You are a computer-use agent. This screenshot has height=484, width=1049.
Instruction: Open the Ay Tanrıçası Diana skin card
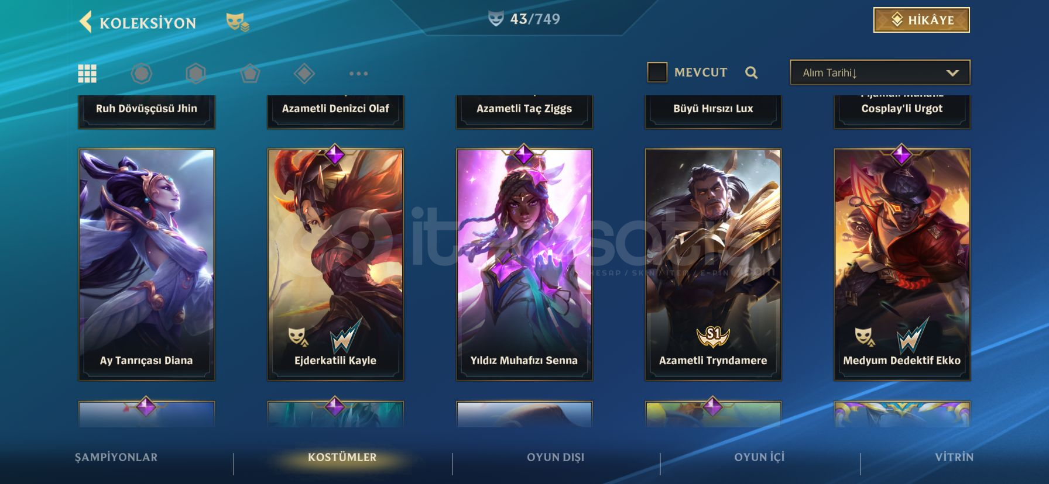pos(146,264)
